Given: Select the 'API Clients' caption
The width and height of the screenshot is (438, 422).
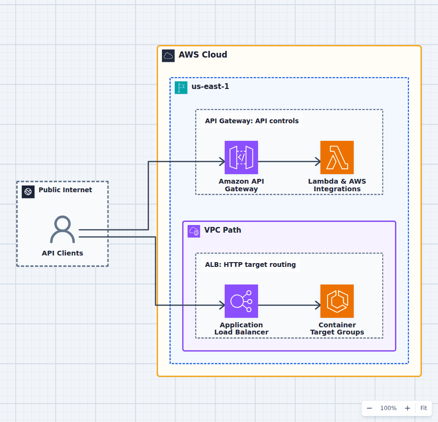Looking at the screenshot, I should pyautogui.click(x=62, y=253).
